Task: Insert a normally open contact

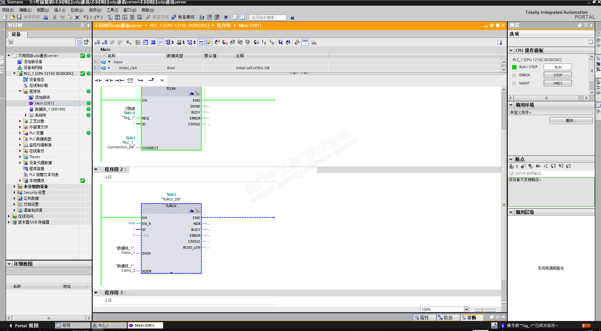Action: [x=98, y=80]
